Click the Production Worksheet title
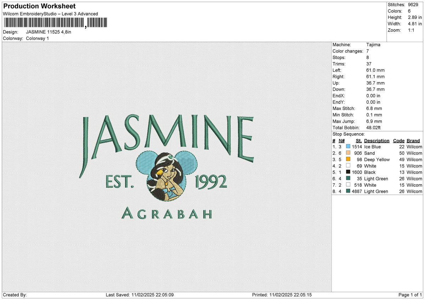Image resolution: width=425 pixels, height=300 pixels. point(40,6)
